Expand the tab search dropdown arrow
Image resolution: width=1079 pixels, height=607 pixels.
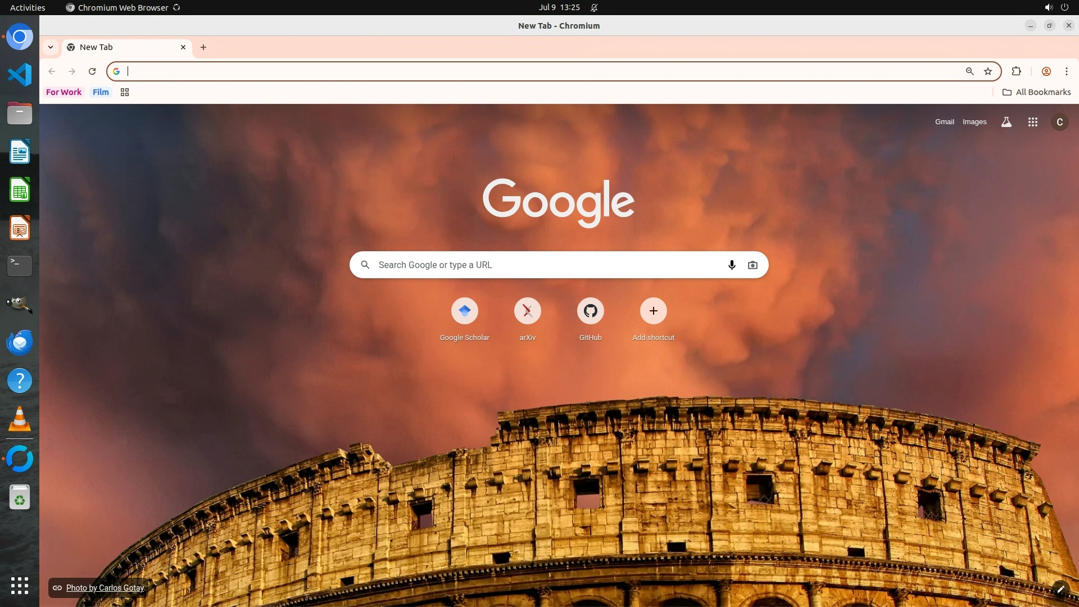51,47
